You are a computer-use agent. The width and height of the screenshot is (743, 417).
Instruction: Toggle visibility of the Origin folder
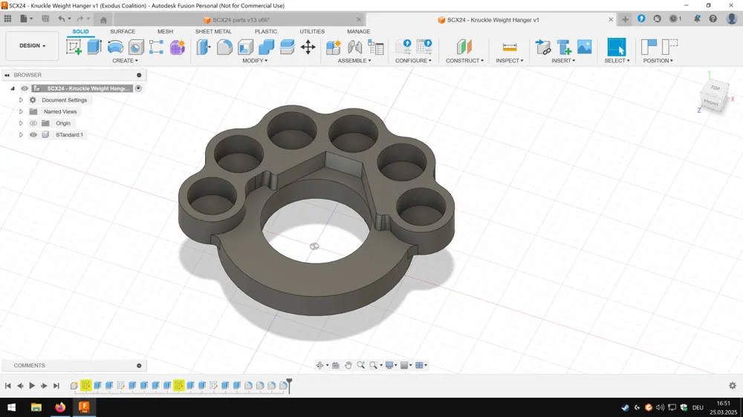point(33,123)
